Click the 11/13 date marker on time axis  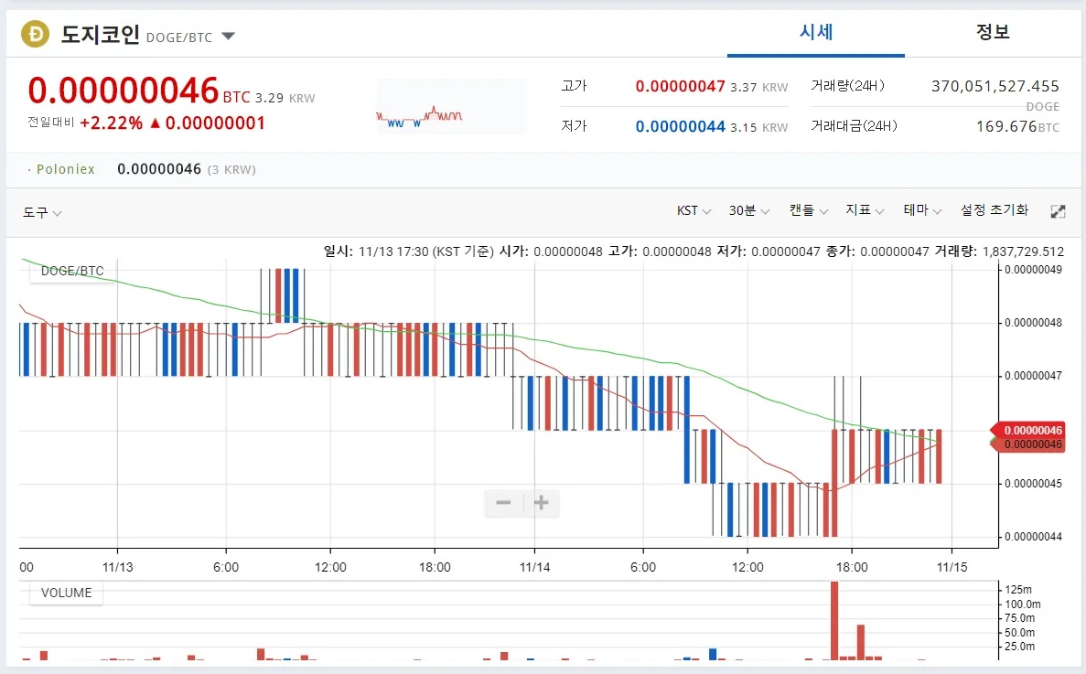118,567
